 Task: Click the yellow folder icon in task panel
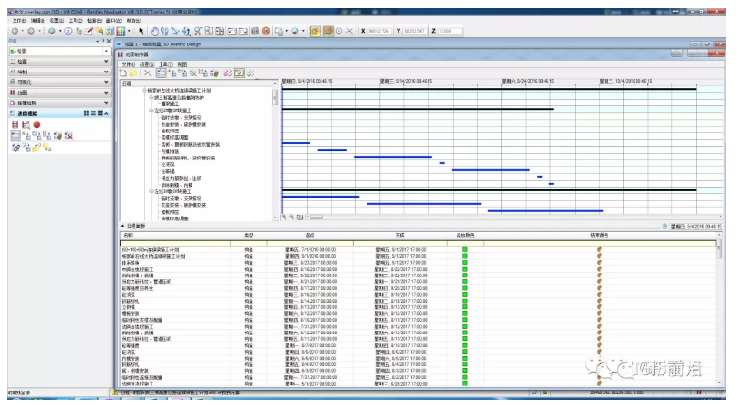(36, 148)
